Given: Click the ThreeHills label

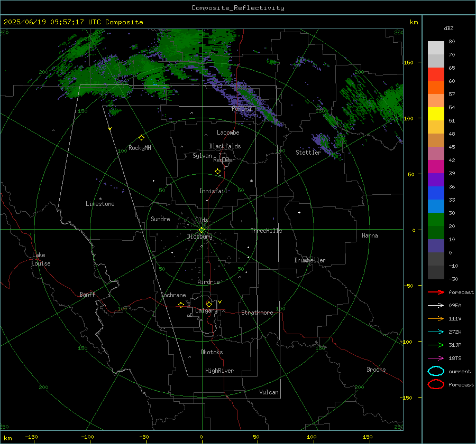Looking at the screenshot, I should pos(266,231).
